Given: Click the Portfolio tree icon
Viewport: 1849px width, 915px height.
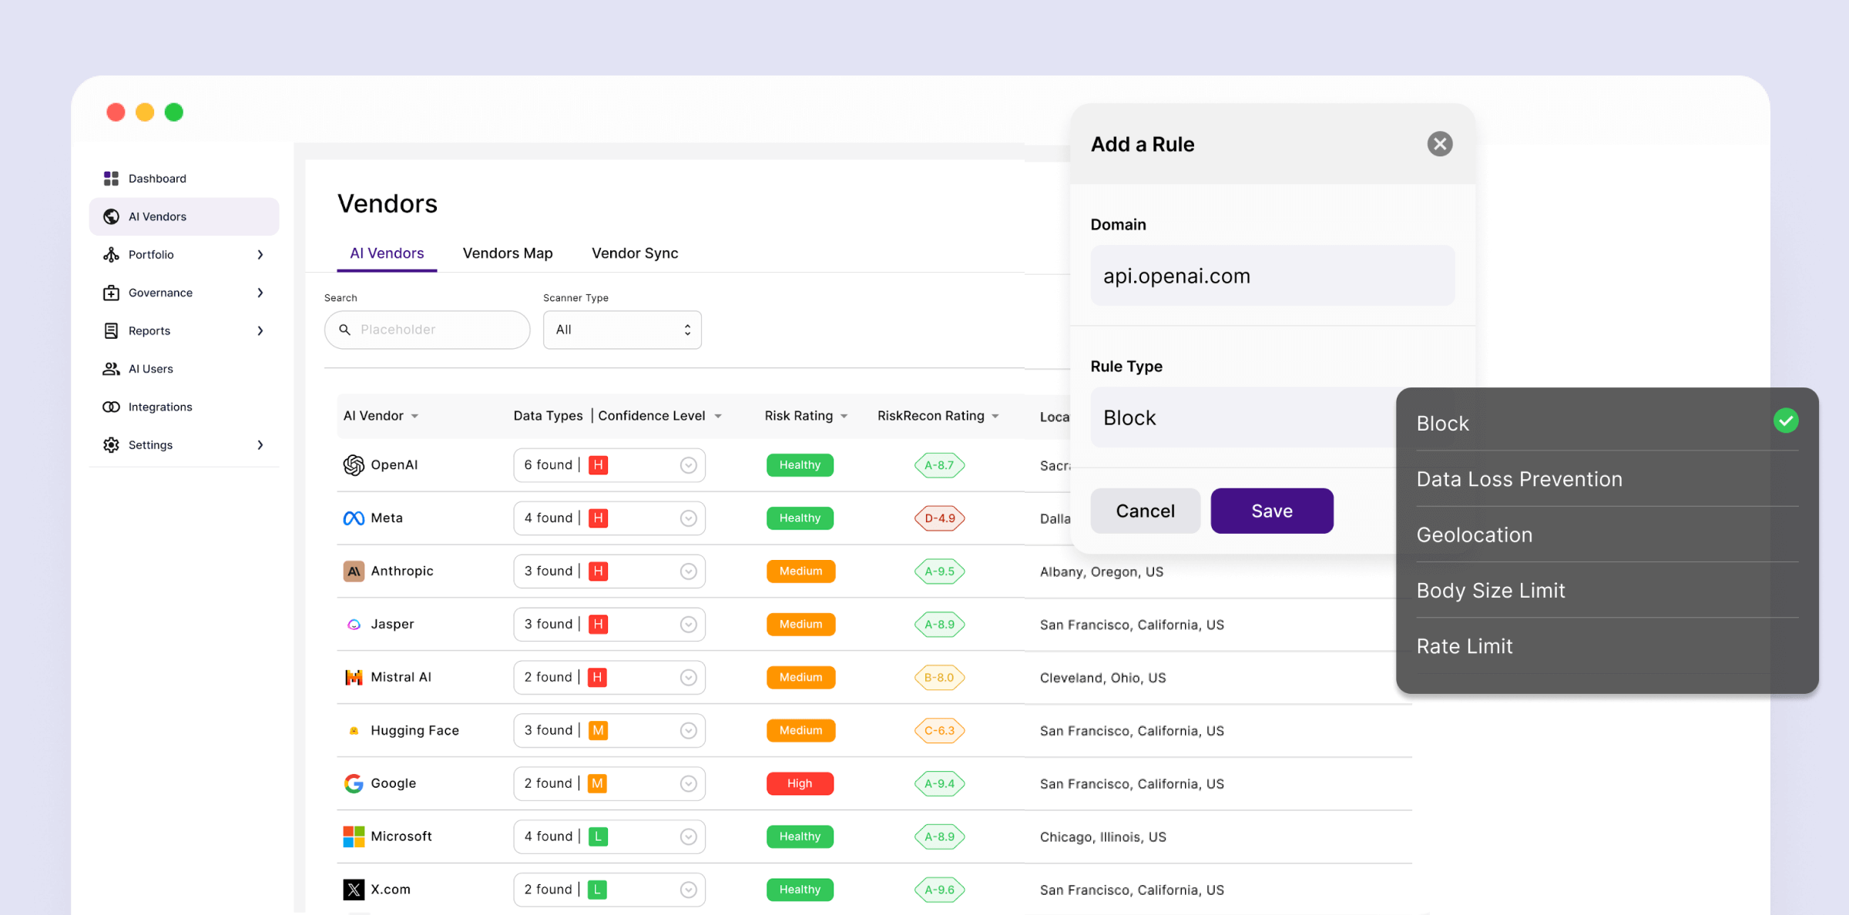Looking at the screenshot, I should tap(111, 254).
